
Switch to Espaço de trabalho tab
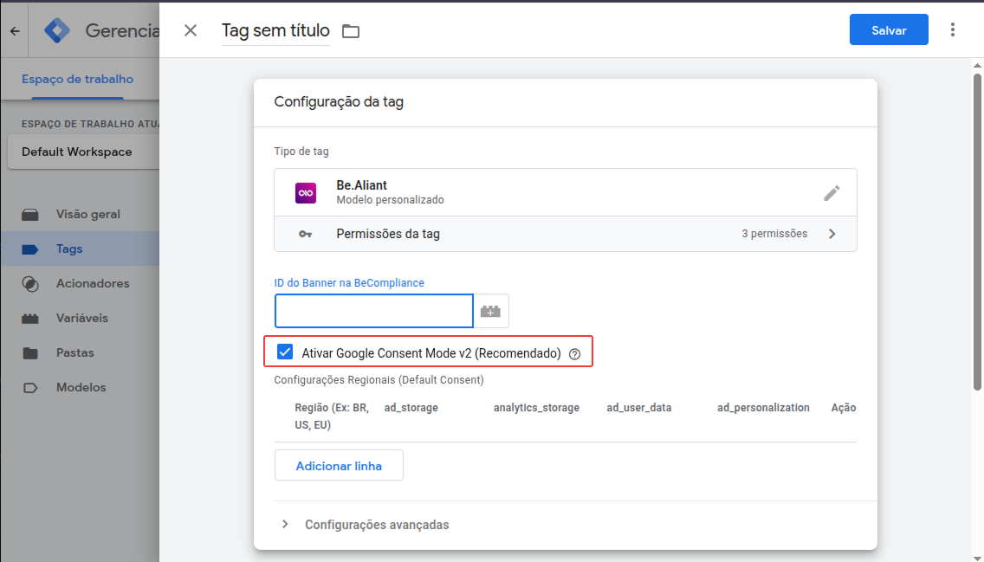click(78, 79)
